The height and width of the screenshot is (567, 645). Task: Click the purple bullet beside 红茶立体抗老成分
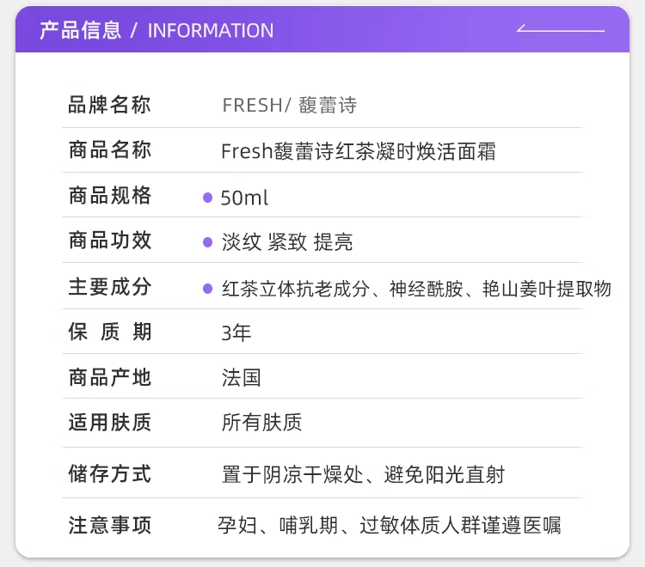(x=207, y=289)
